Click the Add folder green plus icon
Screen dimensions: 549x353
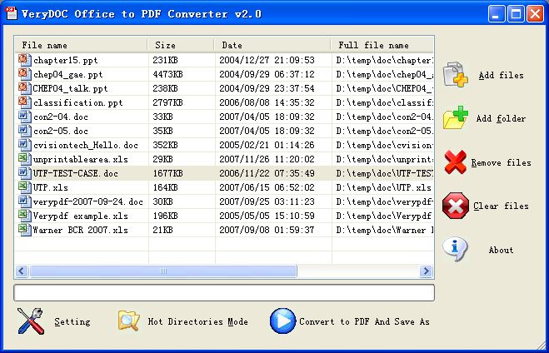455,118
